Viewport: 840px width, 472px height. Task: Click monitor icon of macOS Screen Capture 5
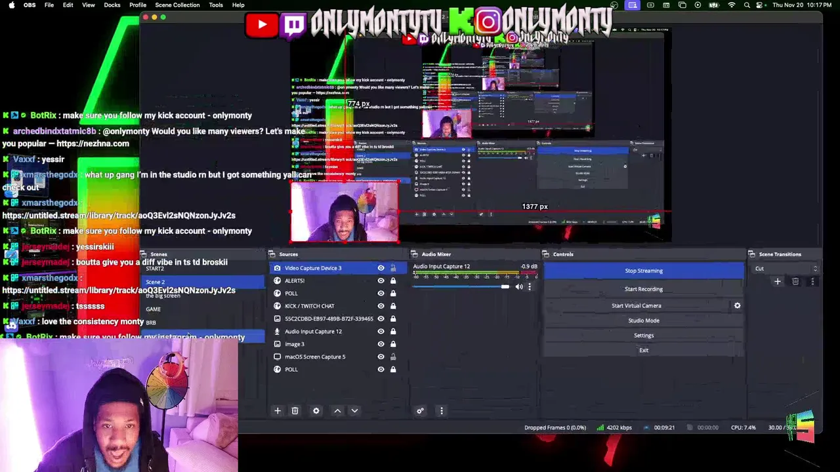pos(277,357)
